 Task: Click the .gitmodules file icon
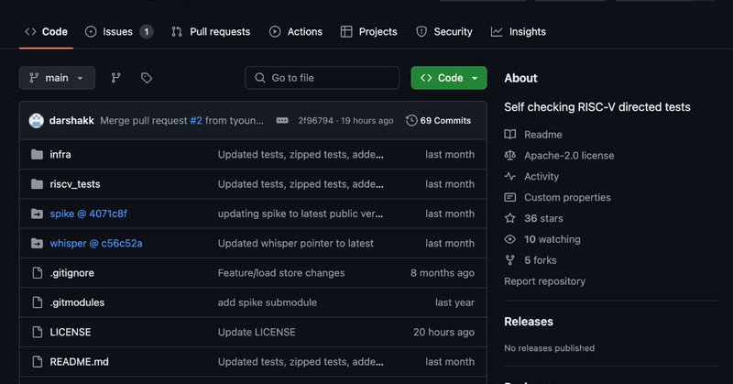pyautogui.click(x=37, y=302)
